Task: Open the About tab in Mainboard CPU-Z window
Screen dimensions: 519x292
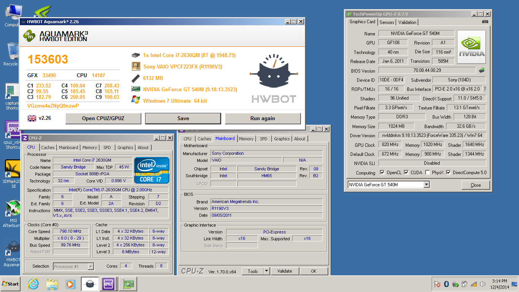Action: point(300,139)
